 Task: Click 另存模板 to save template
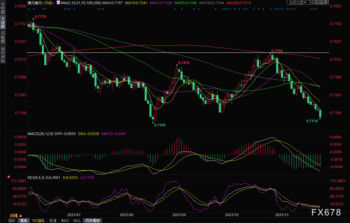(92, 221)
